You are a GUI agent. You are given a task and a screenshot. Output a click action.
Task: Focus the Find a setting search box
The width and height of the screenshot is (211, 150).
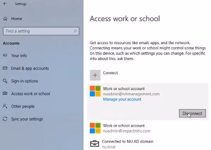41,31
